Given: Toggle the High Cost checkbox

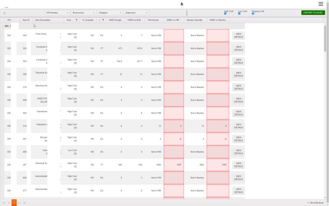Looking at the screenshot, I should pos(225,14).
